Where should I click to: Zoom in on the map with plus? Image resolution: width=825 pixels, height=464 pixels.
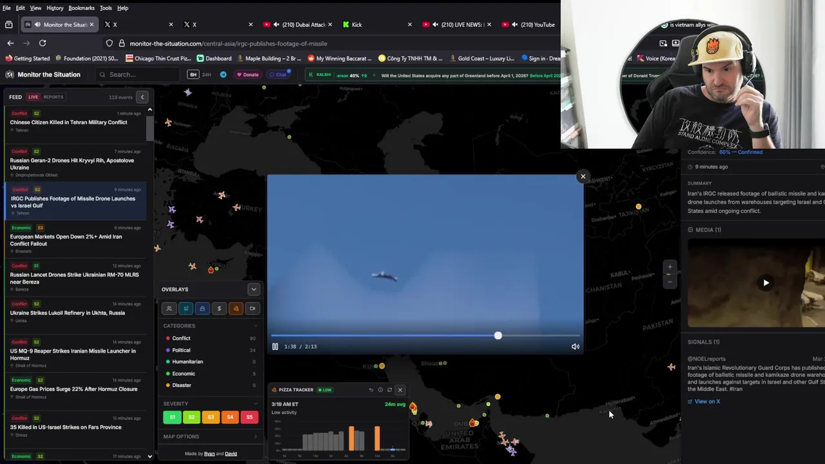click(670, 267)
